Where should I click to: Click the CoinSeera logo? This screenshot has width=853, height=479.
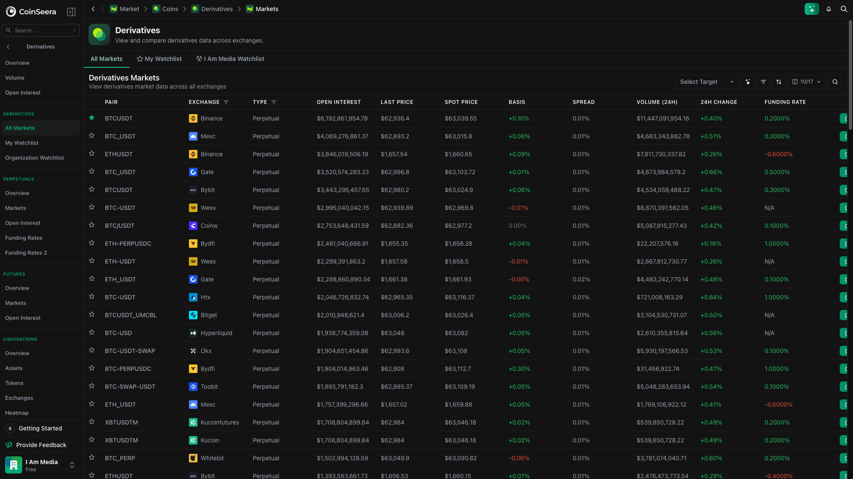click(31, 12)
